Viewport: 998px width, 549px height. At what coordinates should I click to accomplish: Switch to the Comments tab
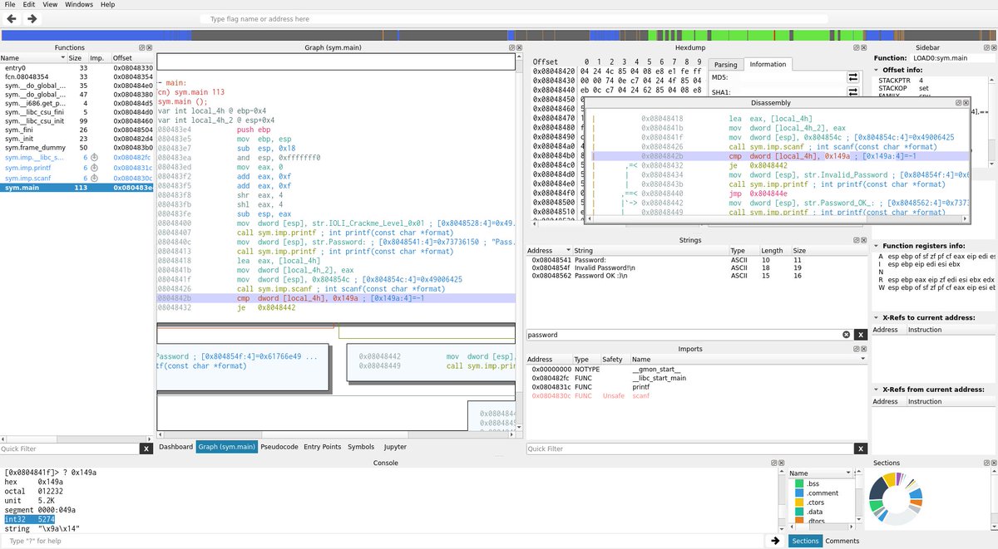click(842, 541)
